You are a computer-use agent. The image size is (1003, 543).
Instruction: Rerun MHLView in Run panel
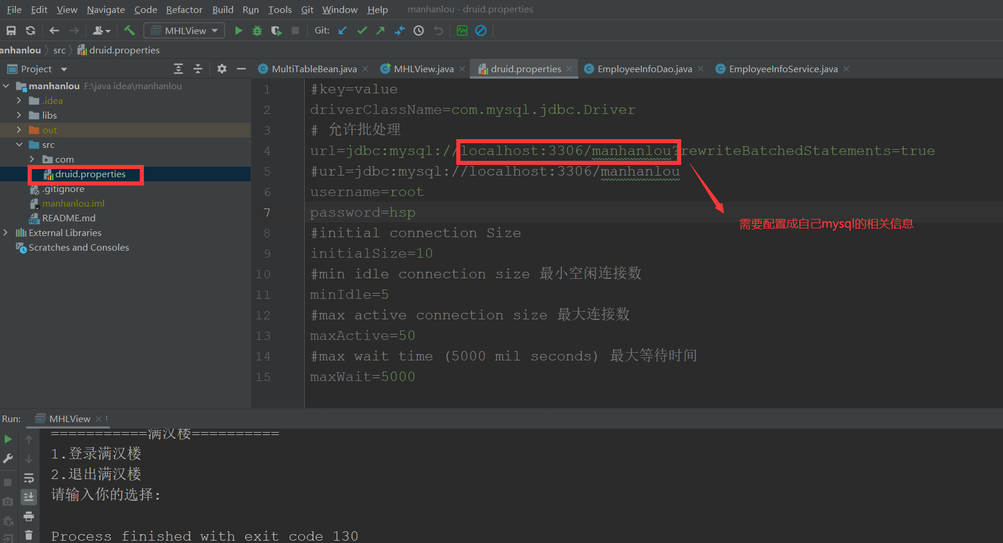click(x=8, y=439)
